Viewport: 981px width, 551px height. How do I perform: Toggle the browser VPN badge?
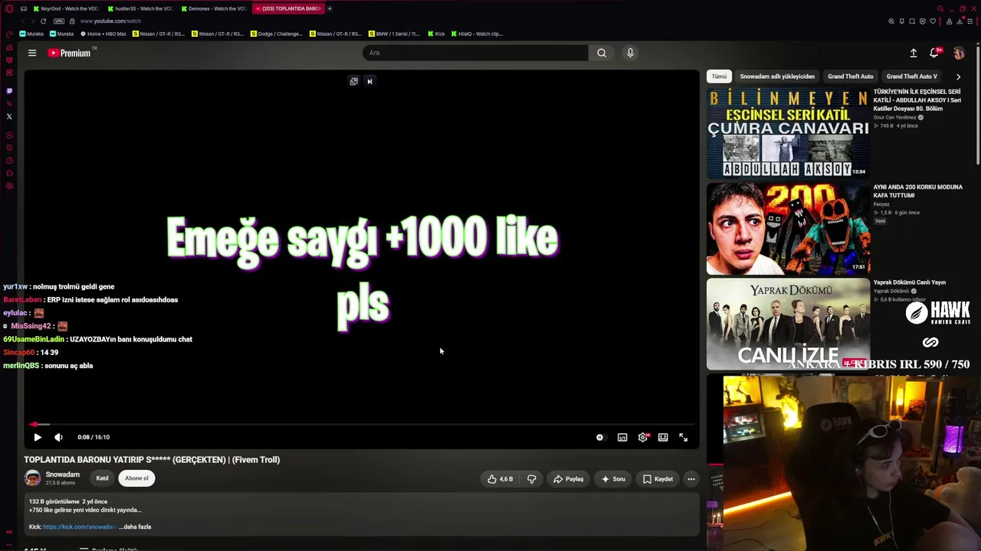point(59,21)
